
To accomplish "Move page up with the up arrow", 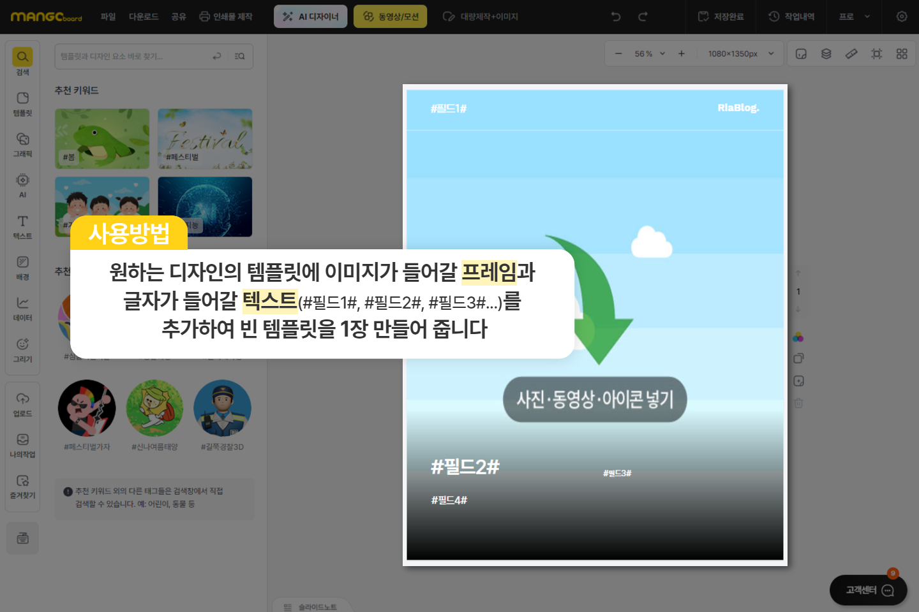I will point(798,273).
